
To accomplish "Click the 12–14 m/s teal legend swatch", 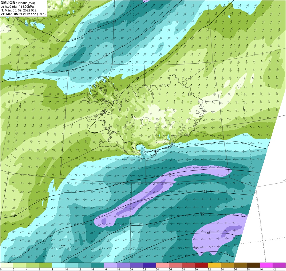I will (x=84, y=265).
